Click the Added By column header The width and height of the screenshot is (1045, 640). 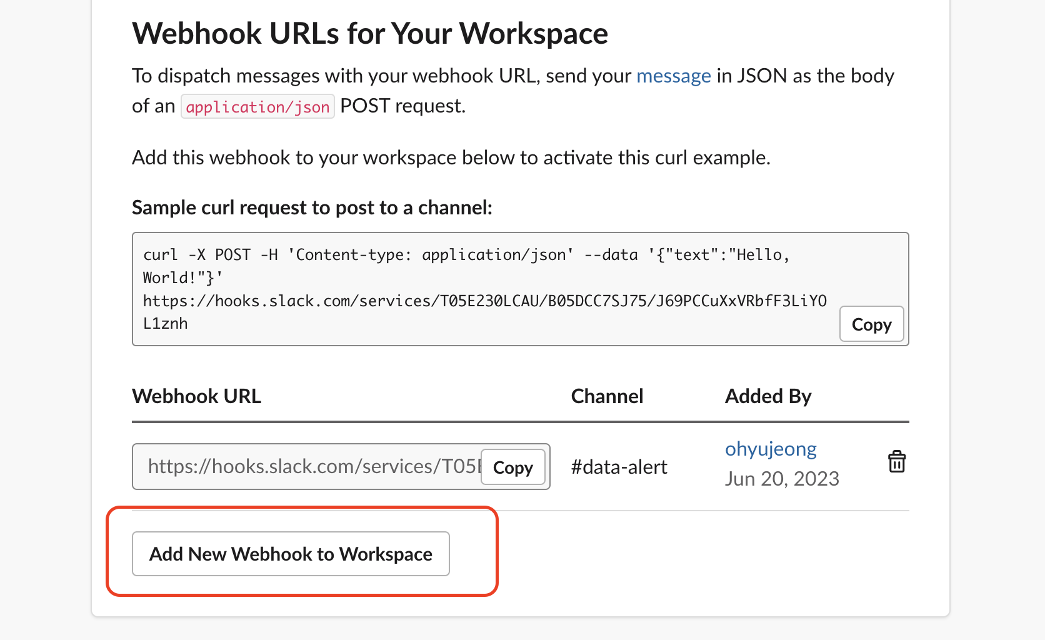(768, 396)
